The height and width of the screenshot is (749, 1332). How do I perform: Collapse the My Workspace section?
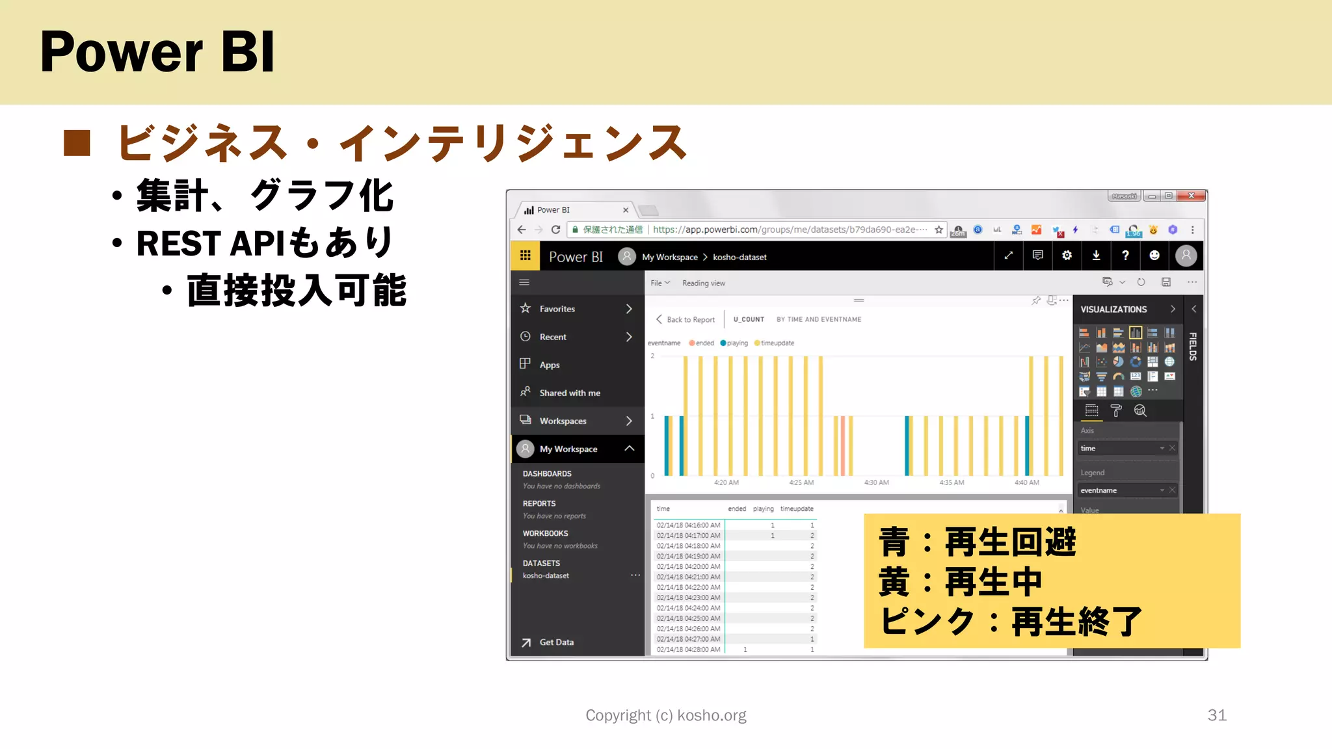coord(629,449)
